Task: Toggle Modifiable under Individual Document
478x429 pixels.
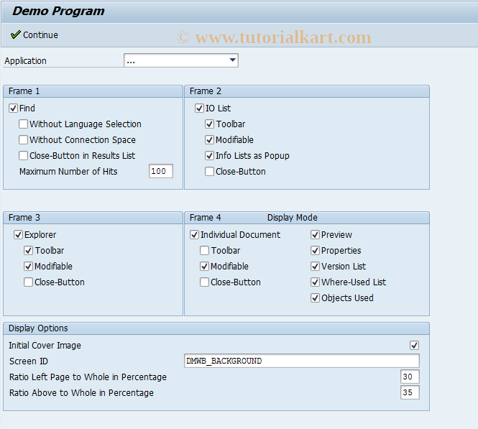Action: tap(205, 267)
